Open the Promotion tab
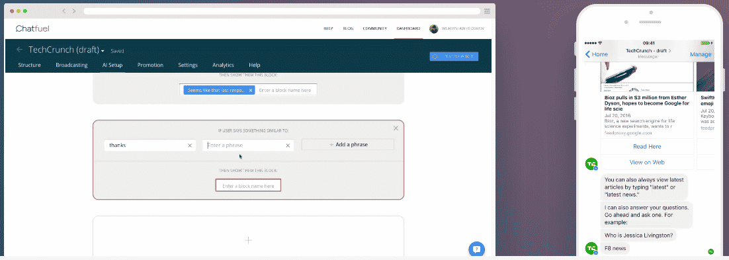This screenshot has width=729, height=260. pyautogui.click(x=150, y=65)
